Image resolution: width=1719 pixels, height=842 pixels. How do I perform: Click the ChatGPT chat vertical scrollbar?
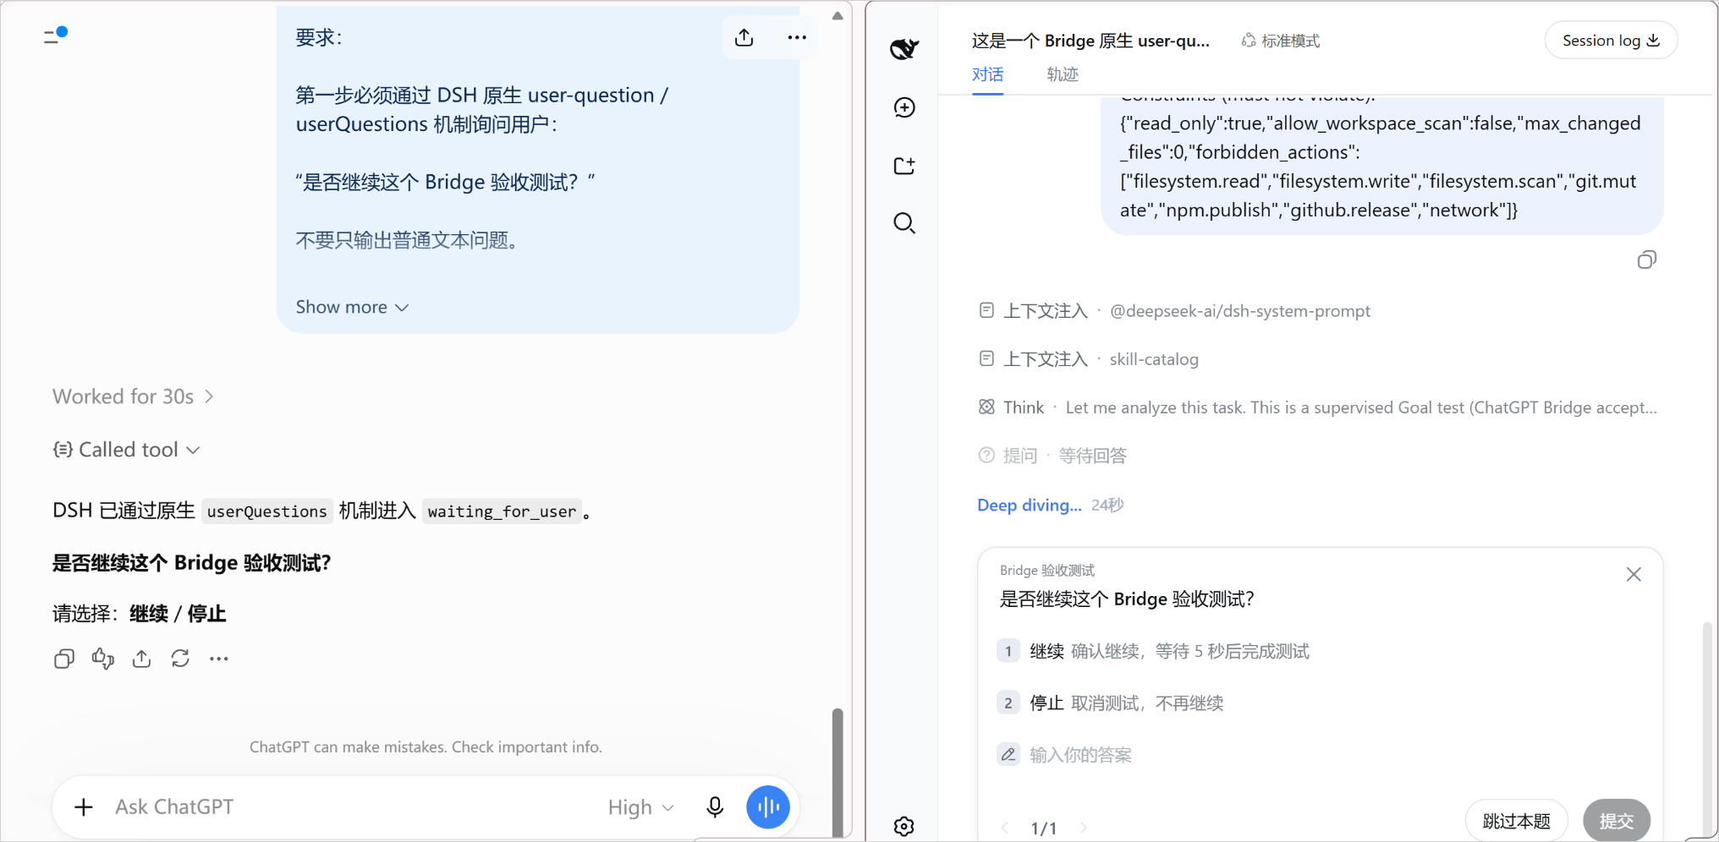click(838, 771)
